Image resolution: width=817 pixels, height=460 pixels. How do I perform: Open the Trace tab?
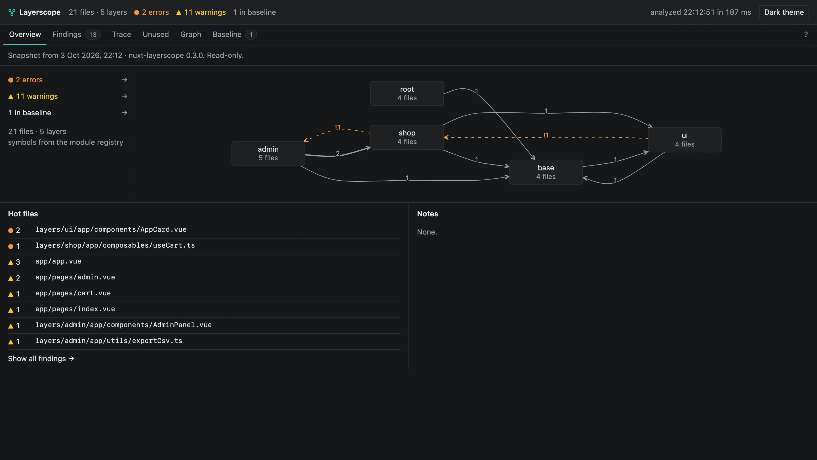pyautogui.click(x=121, y=35)
